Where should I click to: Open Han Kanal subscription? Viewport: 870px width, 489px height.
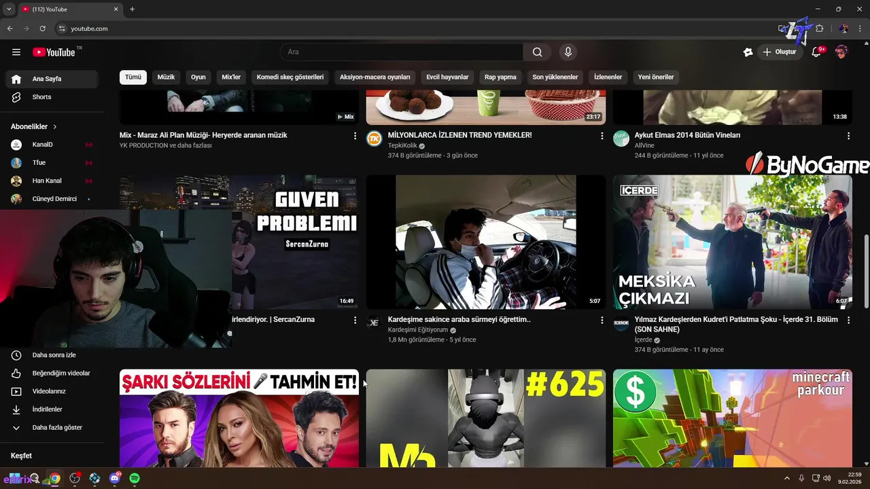[52, 181]
